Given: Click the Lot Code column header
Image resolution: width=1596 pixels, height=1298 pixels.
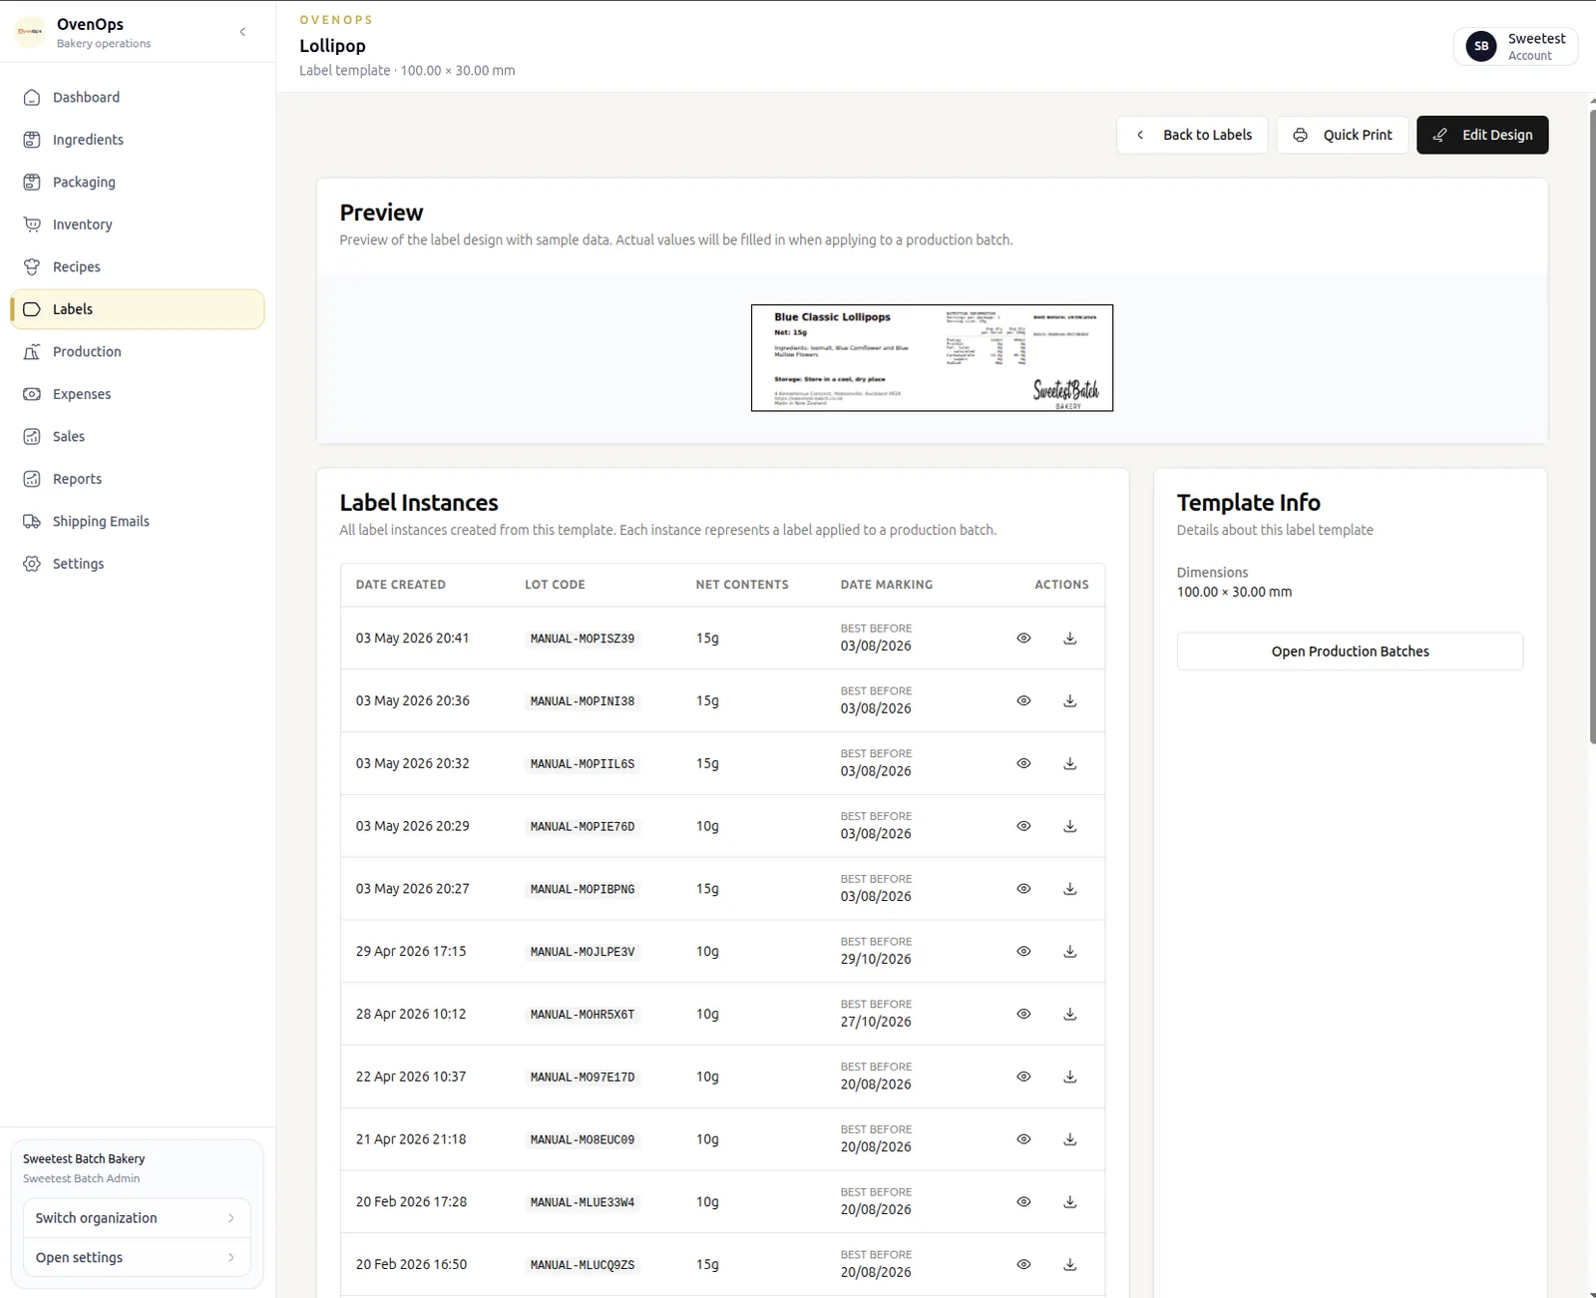Looking at the screenshot, I should pyautogui.click(x=555, y=585).
